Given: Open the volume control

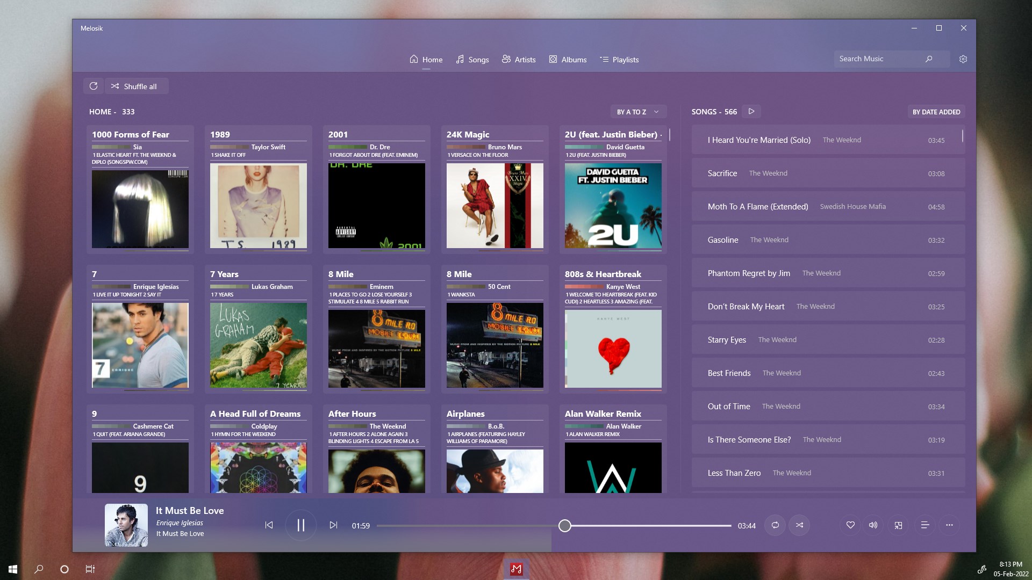Looking at the screenshot, I should [x=873, y=525].
